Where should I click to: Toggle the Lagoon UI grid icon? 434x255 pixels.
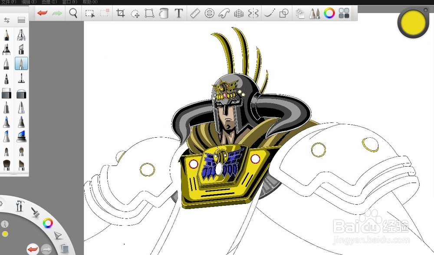pyautogui.click(x=344, y=13)
